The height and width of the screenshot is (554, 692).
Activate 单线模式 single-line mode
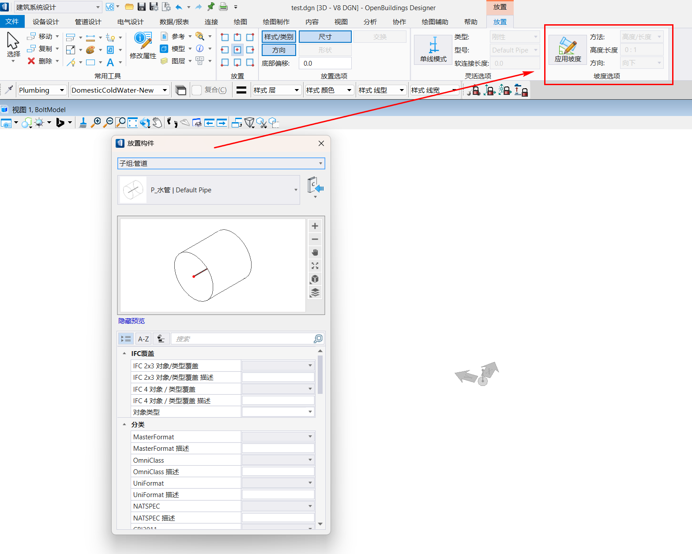point(433,49)
